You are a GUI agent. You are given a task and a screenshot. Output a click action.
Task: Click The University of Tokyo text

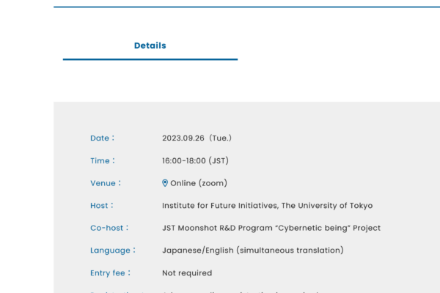coord(327,206)
